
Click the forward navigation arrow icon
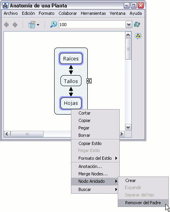(15, 25)
